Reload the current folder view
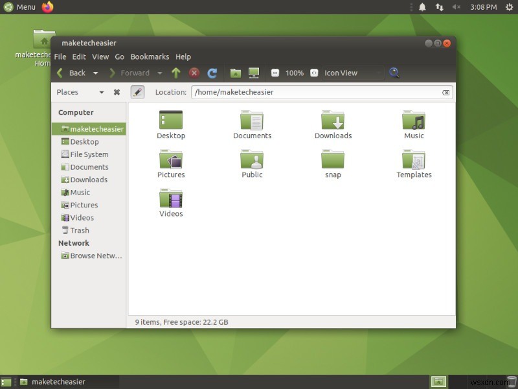Screen dimensions: 518x389 pyautogui.click(x=212, y=73)
